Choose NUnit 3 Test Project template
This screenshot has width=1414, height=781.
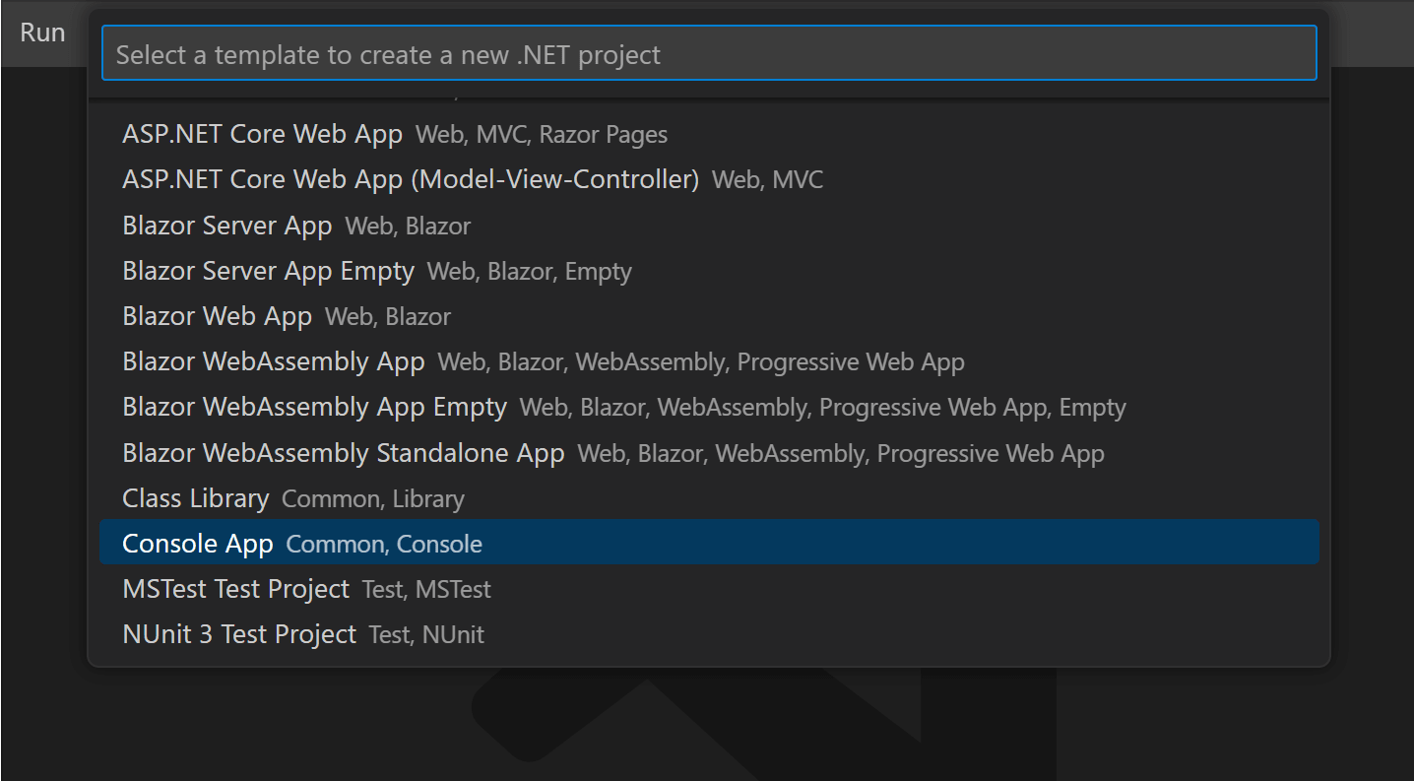click(709, 632)
